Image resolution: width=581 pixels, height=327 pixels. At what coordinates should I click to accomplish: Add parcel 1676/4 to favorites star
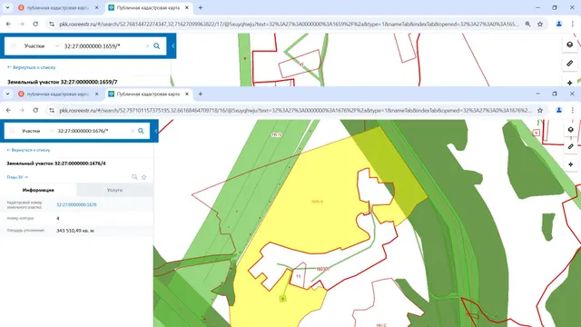coord(144,177)
